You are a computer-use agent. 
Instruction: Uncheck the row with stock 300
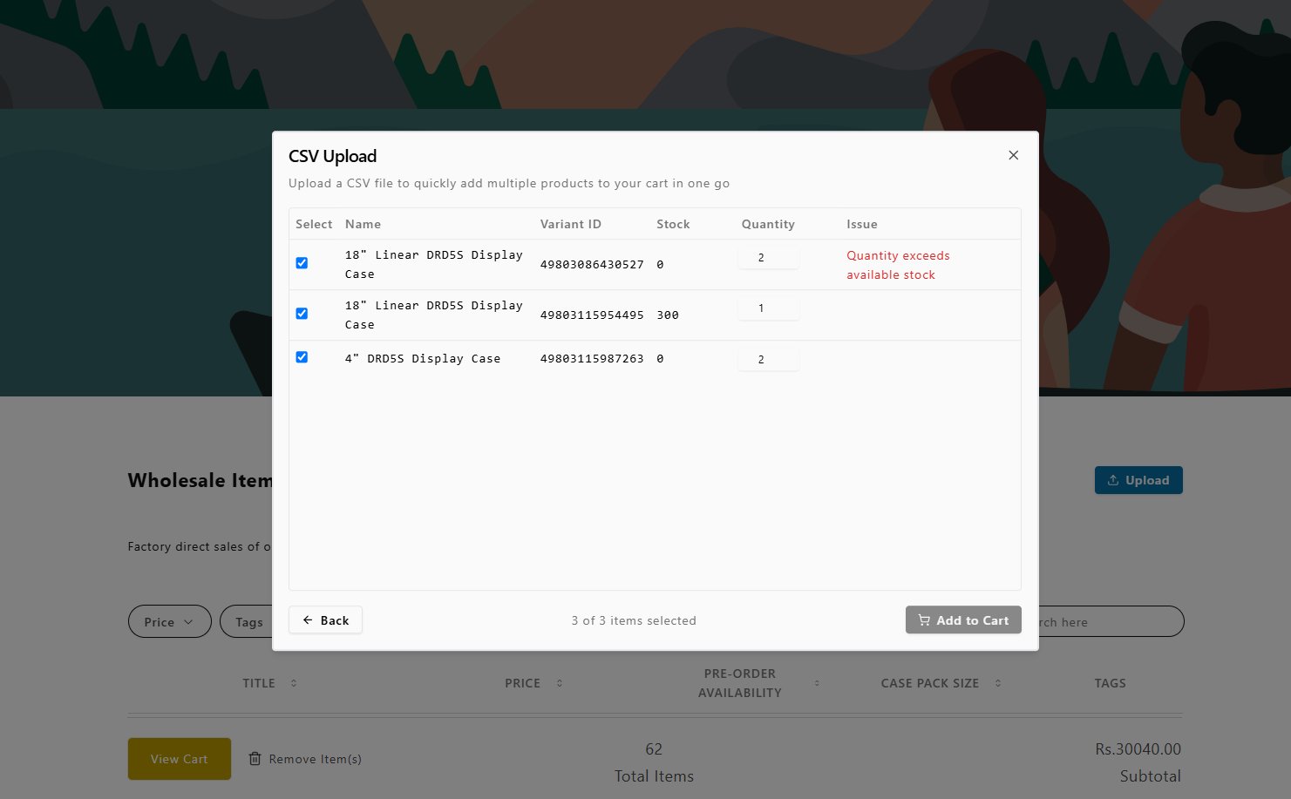pyautogui.click(x=302, y=314)
